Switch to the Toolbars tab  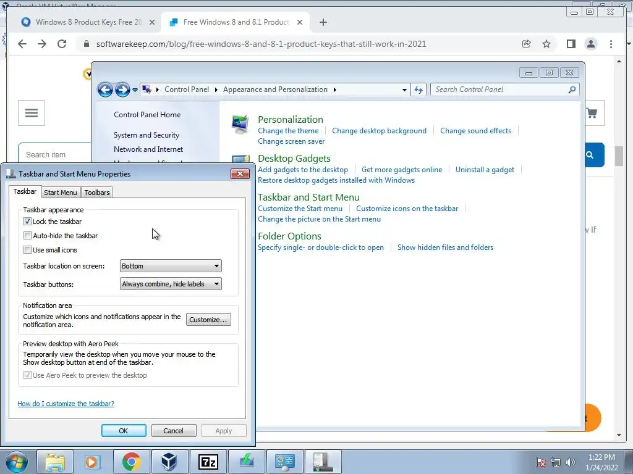(x=97, y=193)
